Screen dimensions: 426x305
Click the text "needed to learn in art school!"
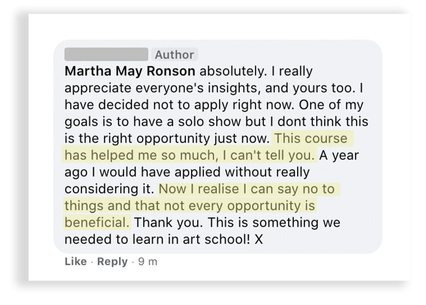(x=157, y=239)
